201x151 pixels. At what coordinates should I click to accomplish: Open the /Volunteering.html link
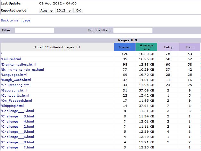pos(16,85)
